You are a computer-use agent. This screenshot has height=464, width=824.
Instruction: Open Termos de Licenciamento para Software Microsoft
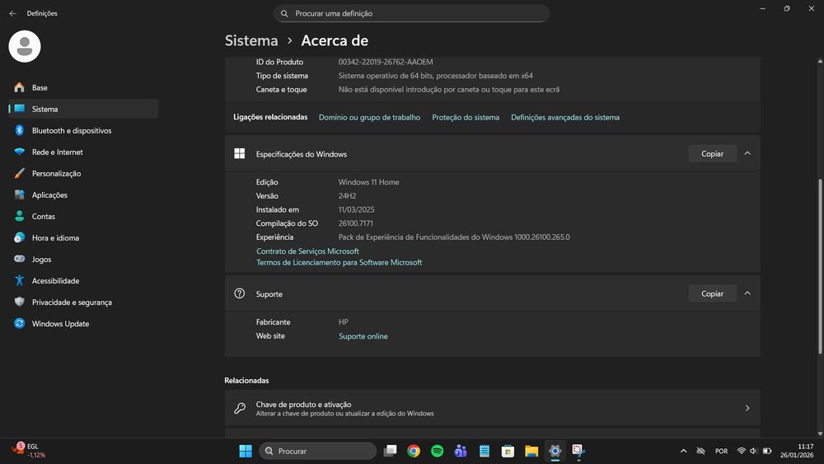click(x=339, y=262)
